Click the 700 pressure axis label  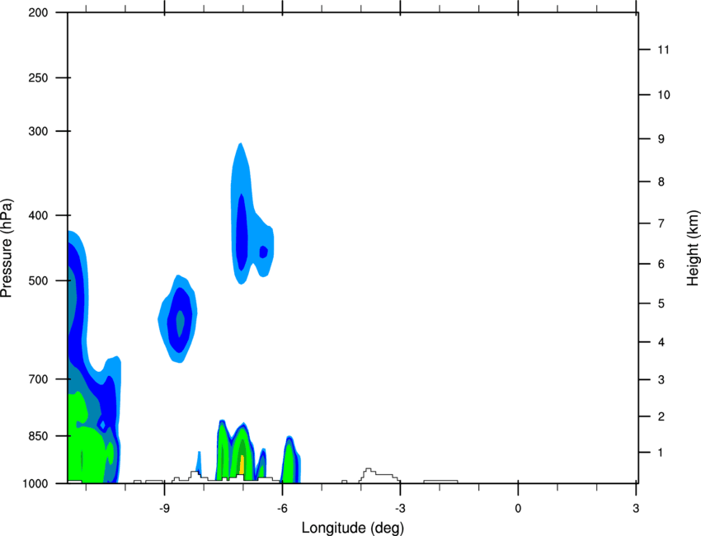pos(38,379)
